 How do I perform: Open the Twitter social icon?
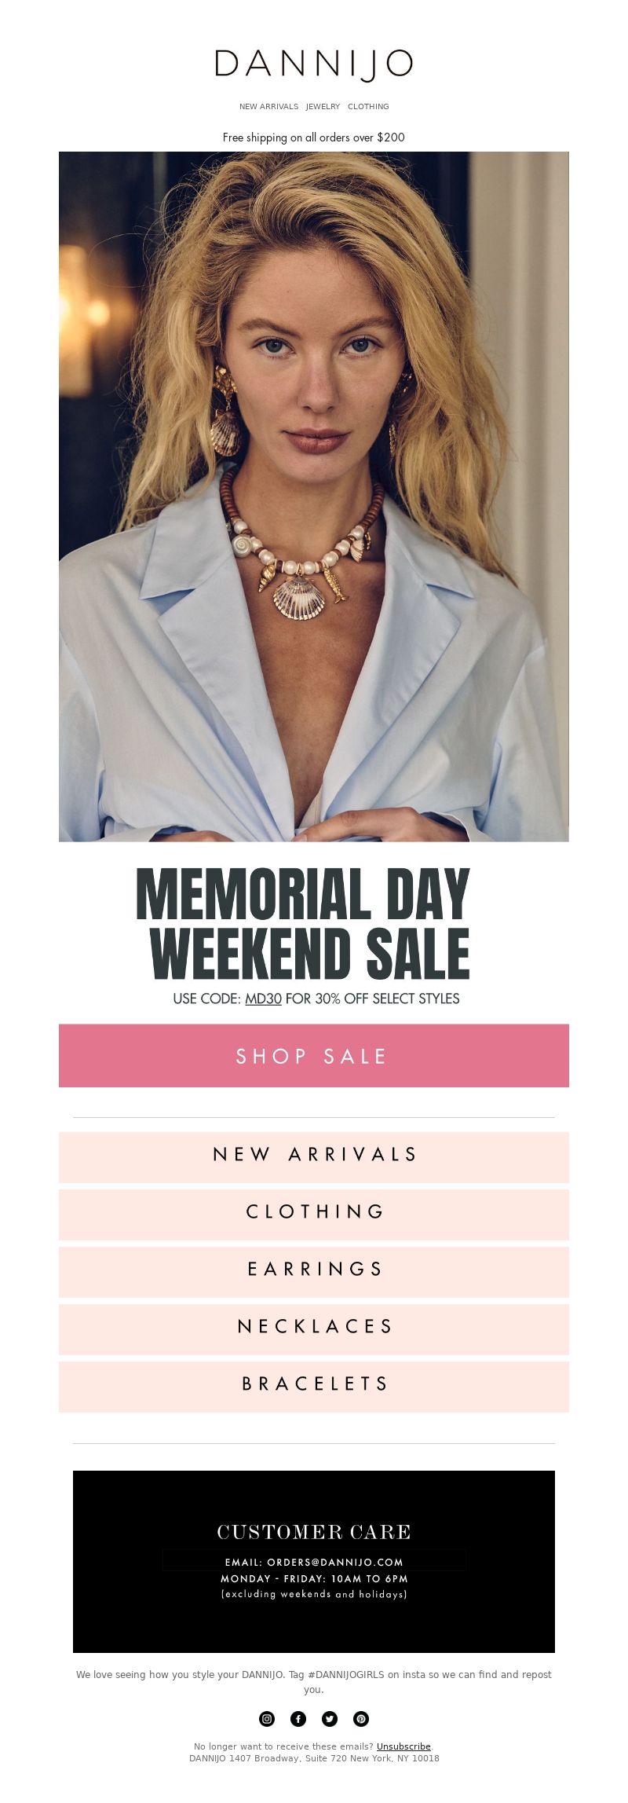pyautogui.click(x=330, y=1718)
